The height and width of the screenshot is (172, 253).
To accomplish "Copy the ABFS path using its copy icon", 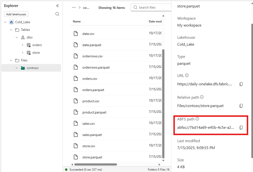I will click(241, 127).
